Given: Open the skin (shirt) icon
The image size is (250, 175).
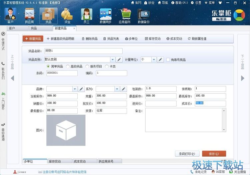Looking at the screenshot, I should click(x=220, y=3).
